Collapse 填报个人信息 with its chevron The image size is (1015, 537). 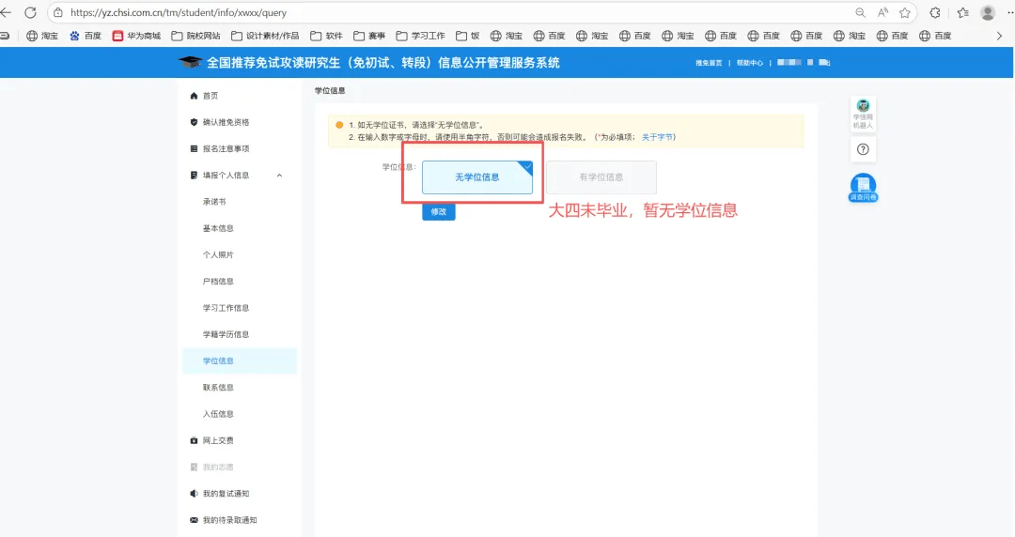click(x=280, y=176)
